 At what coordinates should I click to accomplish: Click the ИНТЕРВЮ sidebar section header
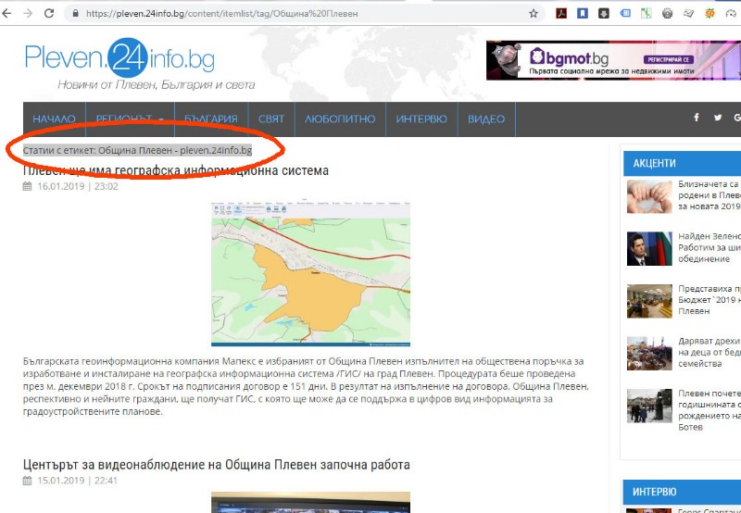coord(682,492)
